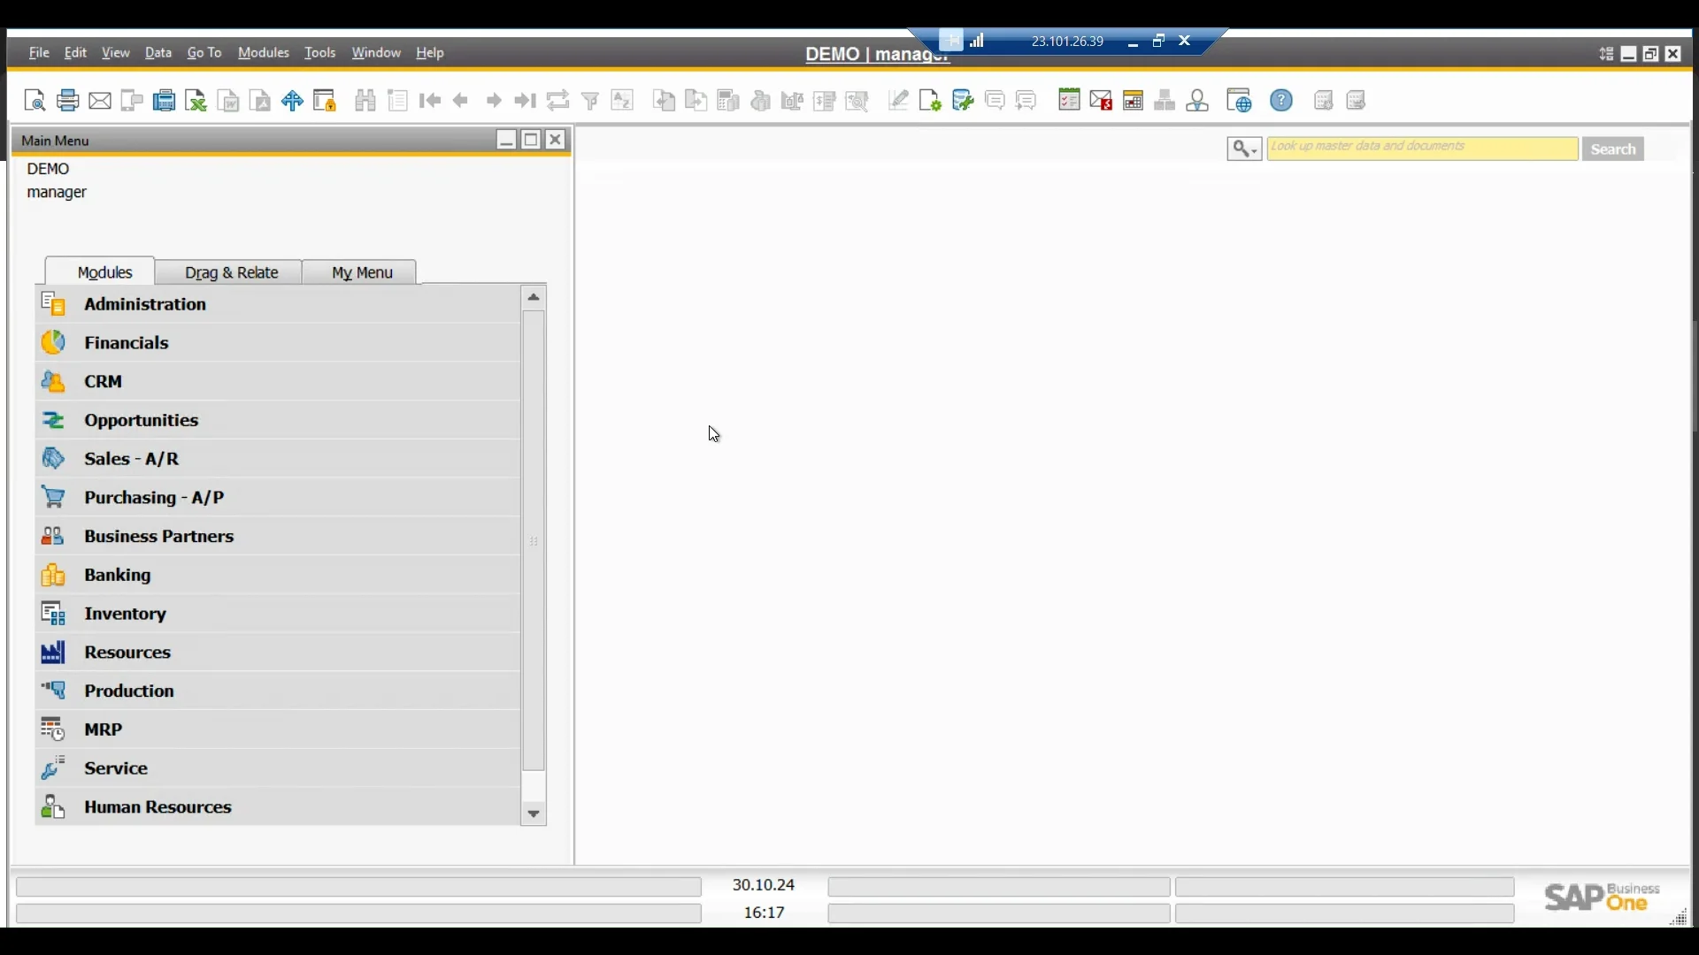Click the Lock Screen toolbar icon

tap(325, 101)
